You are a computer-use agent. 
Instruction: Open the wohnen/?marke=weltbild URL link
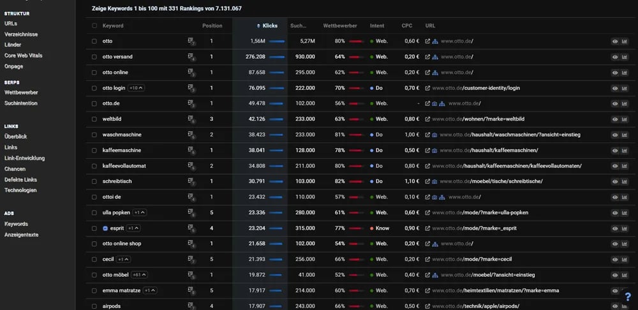click(x=478, y=119)
